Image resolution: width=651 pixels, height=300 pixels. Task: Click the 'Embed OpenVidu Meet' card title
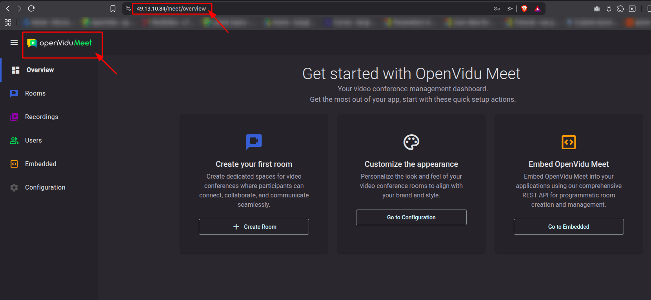[x=569, y=164]
